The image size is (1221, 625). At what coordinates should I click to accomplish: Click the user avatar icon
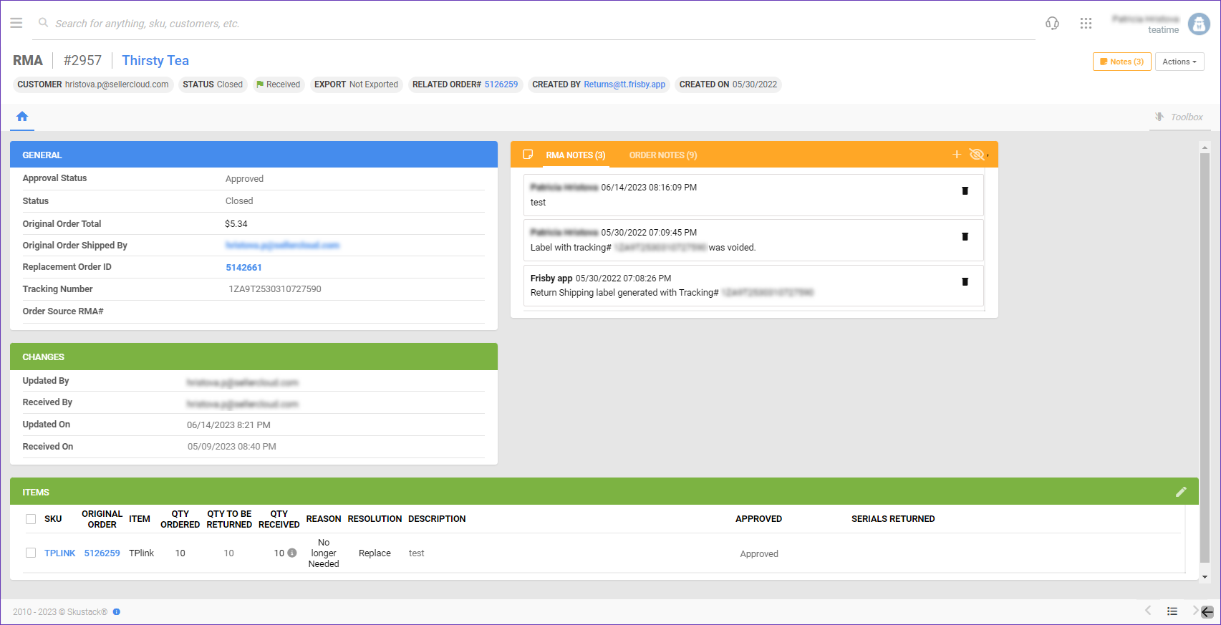(1199, 24)
